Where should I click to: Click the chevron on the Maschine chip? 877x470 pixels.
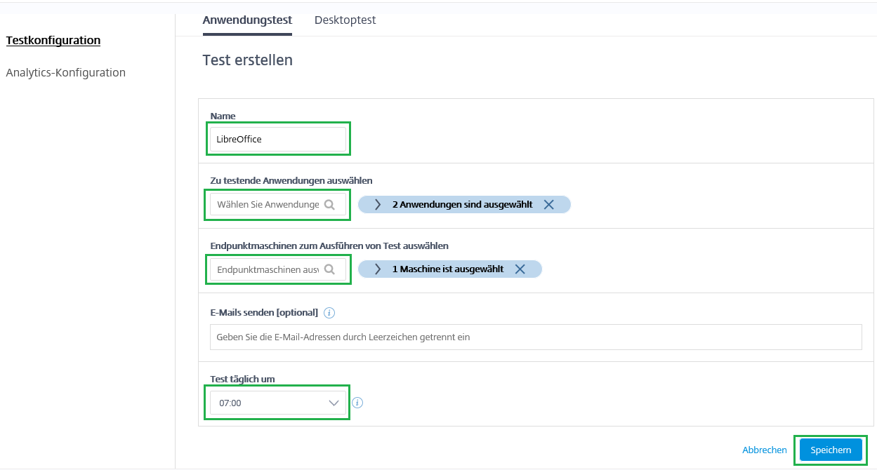coord(378,269)
